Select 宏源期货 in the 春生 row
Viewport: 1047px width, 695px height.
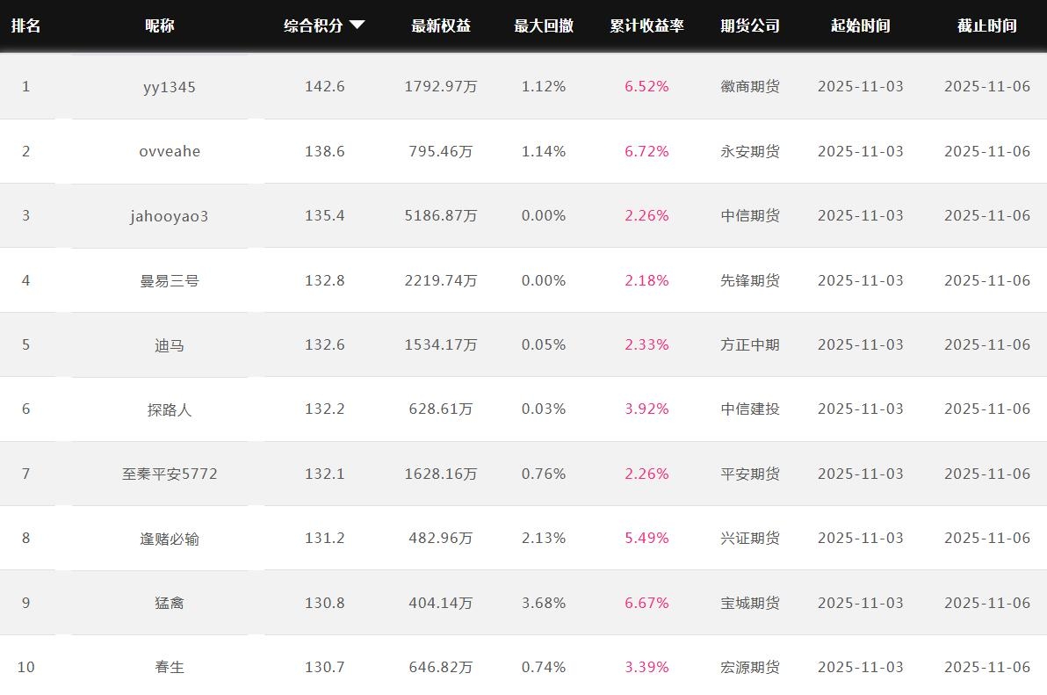(x=749, y=667)
